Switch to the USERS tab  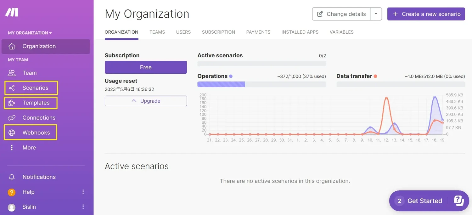click(x=183, y=32)
